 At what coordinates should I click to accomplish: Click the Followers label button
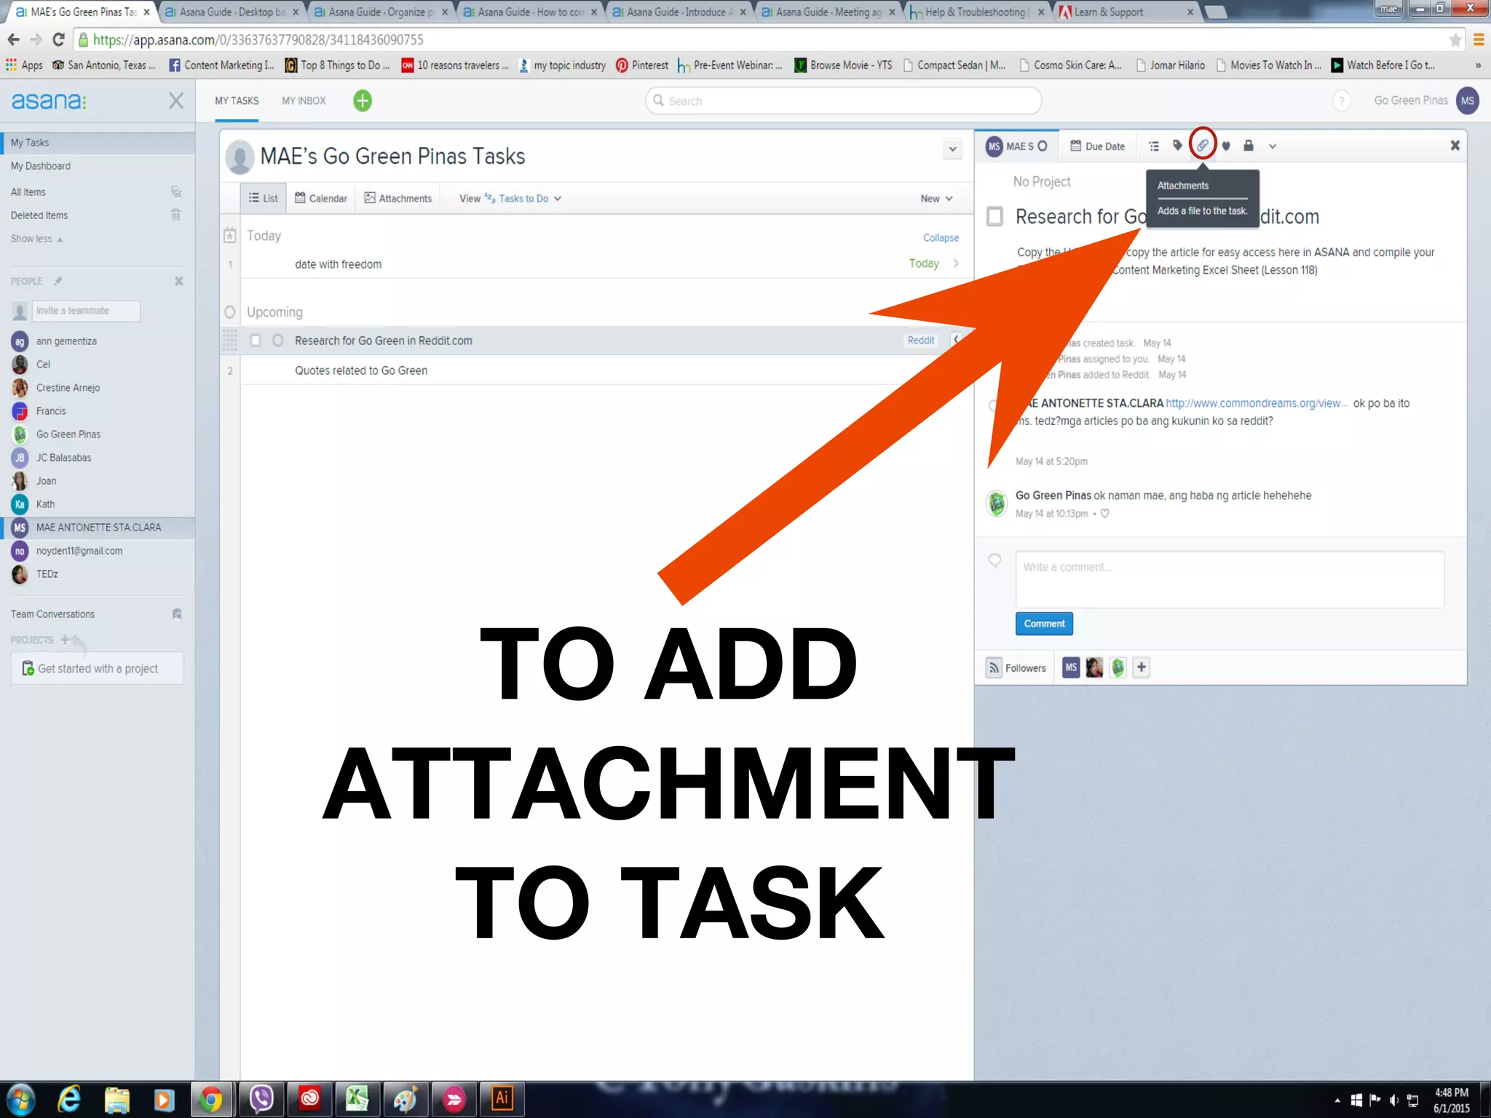tap(1016, 667)
